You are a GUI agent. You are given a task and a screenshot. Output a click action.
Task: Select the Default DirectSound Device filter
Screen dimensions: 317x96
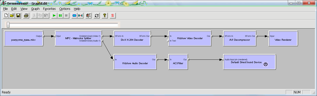[x=250, y=62]
